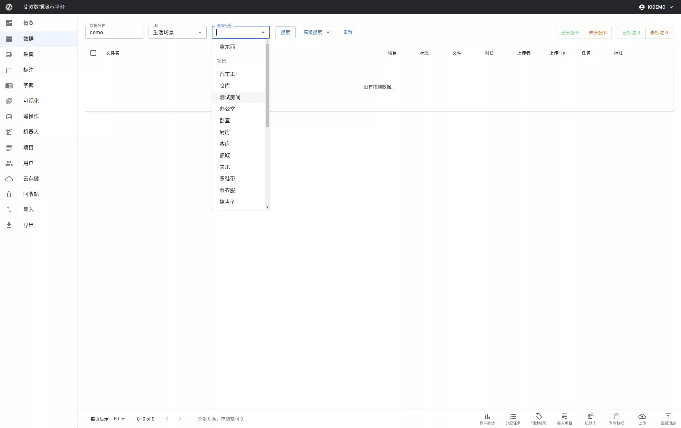Click the 导入项目 import project icon
Image resolution: width=681 pixels, height=428 pixels.
pyautogui.click(x=564, y=419)
